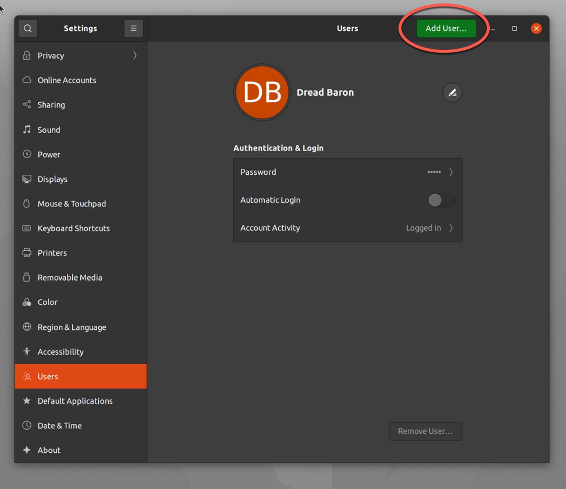Open the Color settings icon
Screen dimensions: 566x489
27,302
